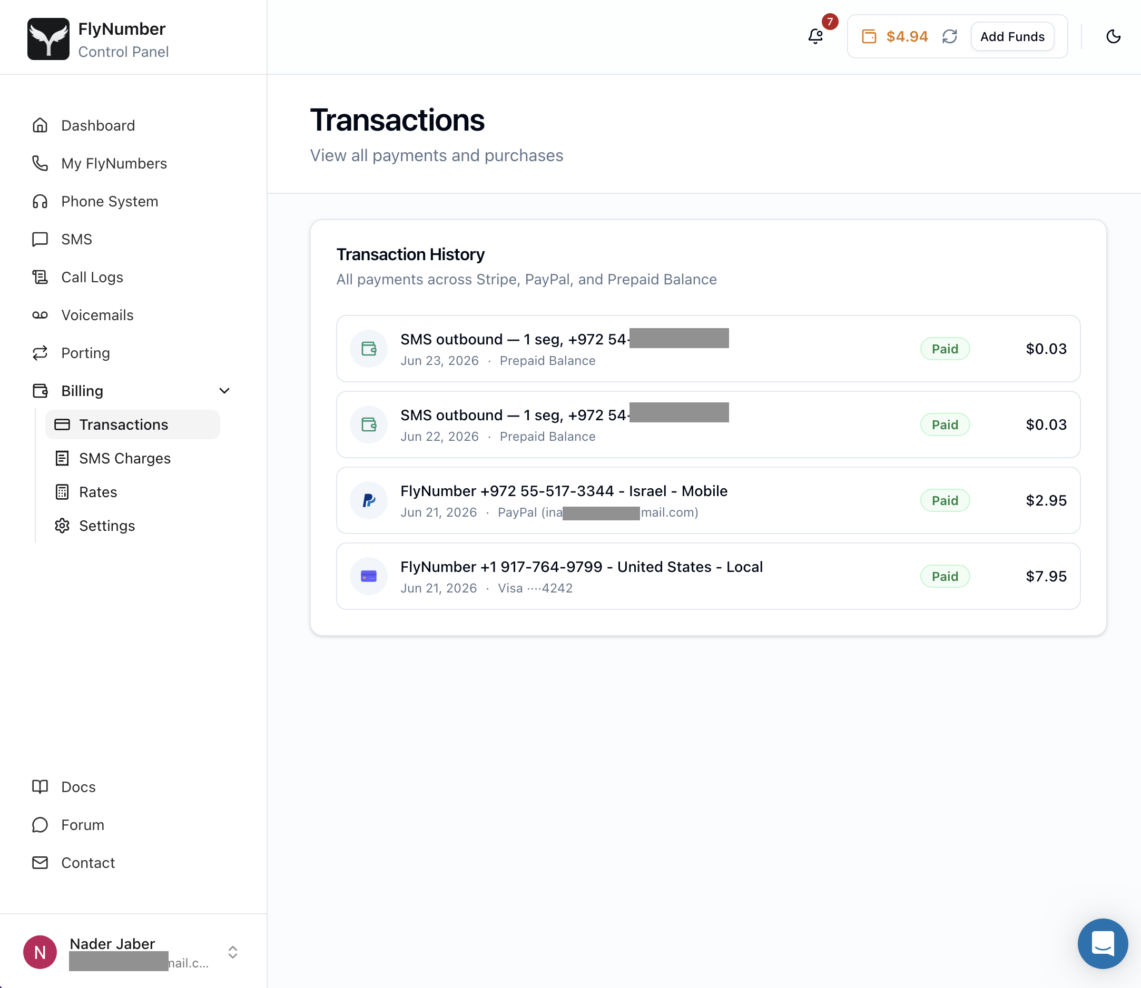Open FlyNumber +1 917-764-9799 transaction

708,576
